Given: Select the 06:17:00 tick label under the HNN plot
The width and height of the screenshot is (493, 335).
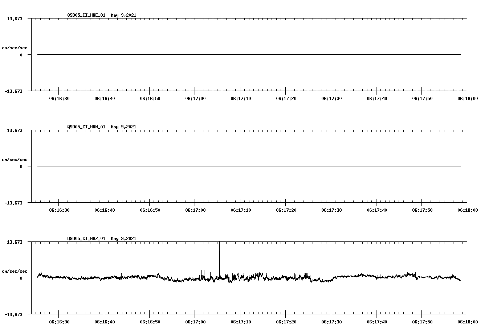Looking at the screenshot, I should (x=196, y=210).
